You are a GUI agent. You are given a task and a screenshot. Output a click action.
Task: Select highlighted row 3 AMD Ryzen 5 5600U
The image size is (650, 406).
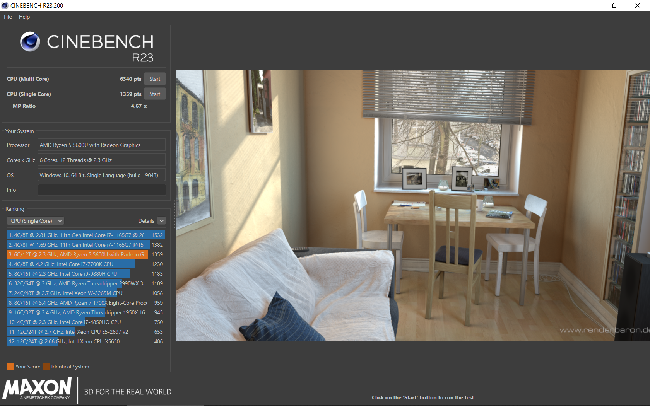tap(86, 254)
